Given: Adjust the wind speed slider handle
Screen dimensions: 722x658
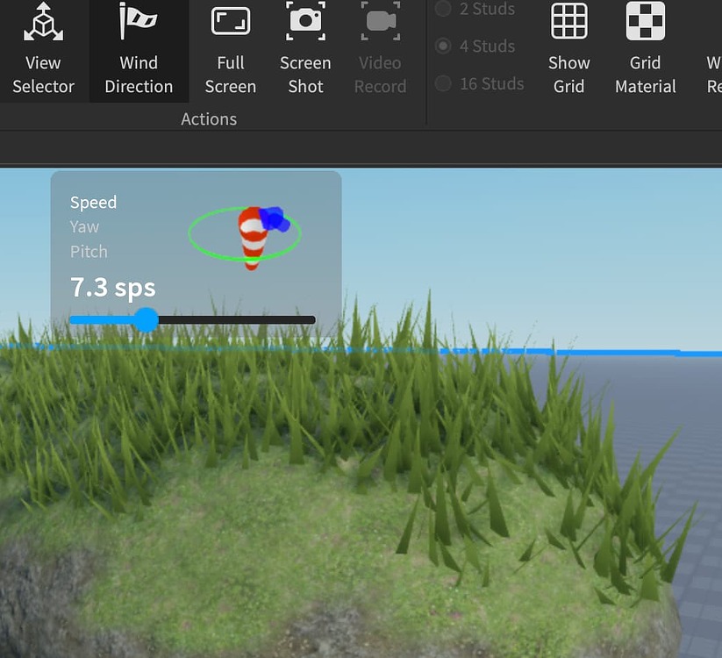Looking at the screenshot, I should pos(146,320).
